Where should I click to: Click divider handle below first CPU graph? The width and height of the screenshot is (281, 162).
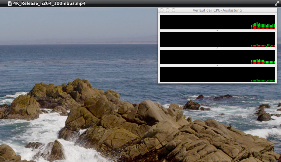217,31
